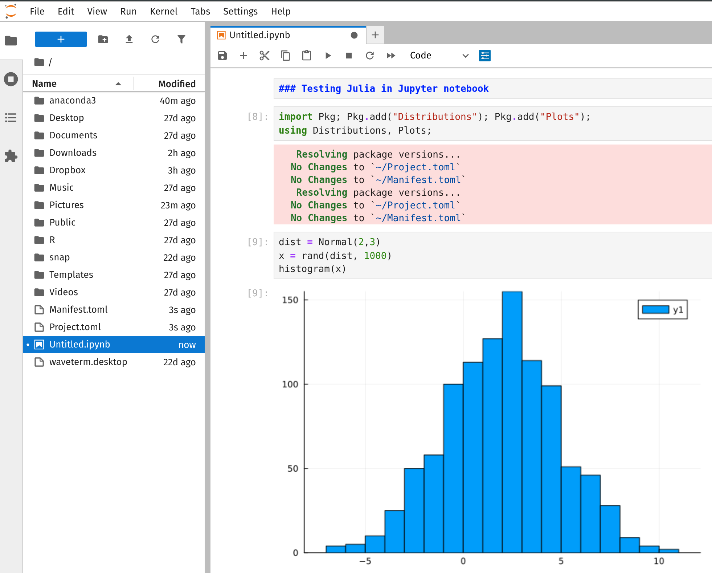Create a new folder with the folder-plus icon
The image size is (712, 573).
pyautogui.click(x=103, y=39)
